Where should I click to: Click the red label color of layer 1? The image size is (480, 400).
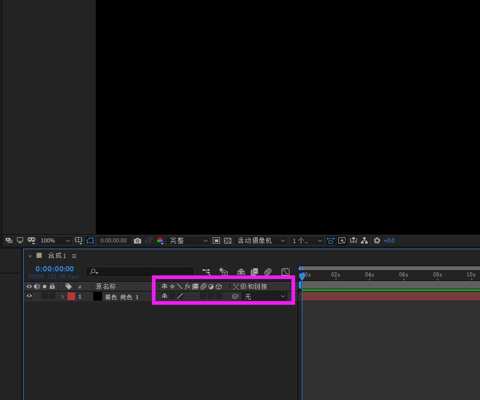pos(71,297)
